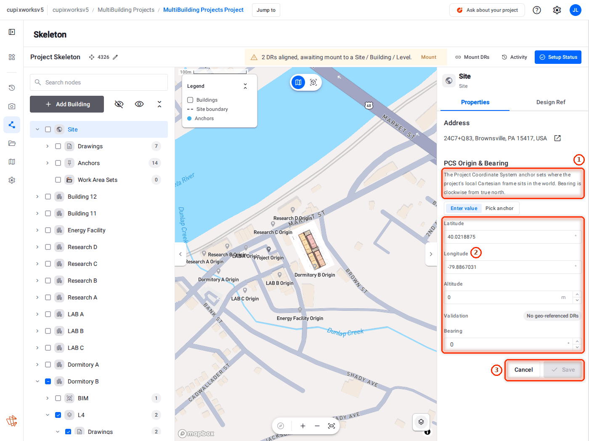Open the help question mark icon

click(x=537, y=10)
